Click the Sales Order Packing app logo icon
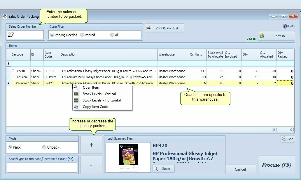Screen dimensions: 301x180 5,17
